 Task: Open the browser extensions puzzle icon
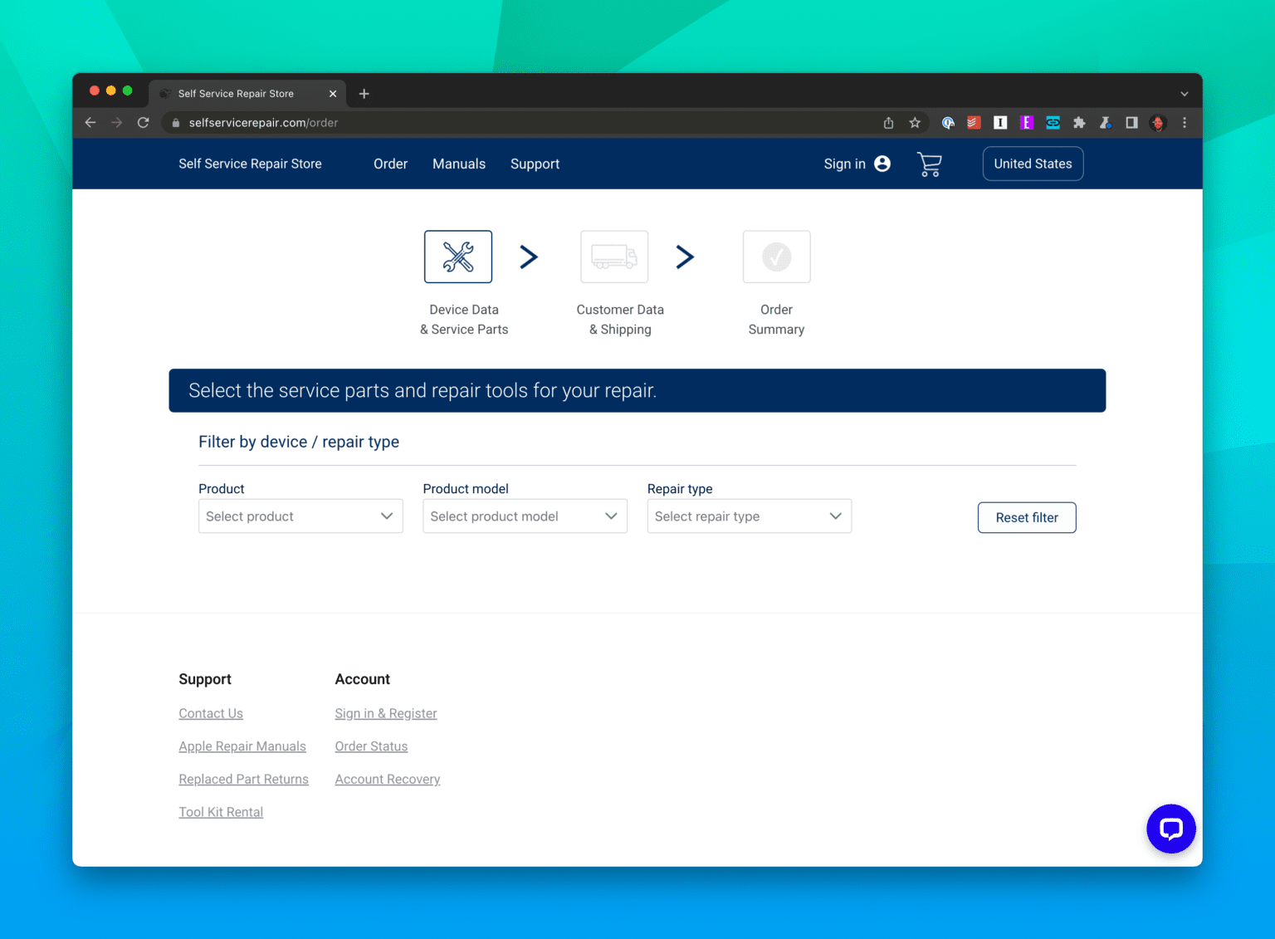(1079, 123)
